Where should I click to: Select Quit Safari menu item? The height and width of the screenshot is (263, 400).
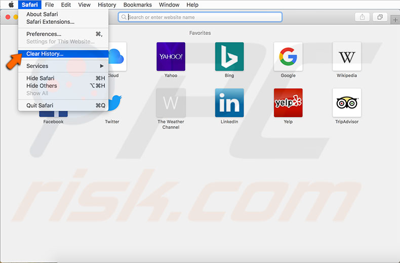63,105
